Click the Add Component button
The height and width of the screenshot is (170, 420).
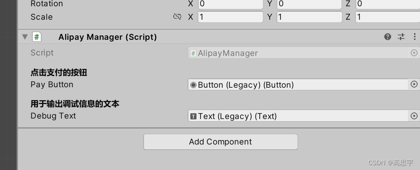pos(220,142)
